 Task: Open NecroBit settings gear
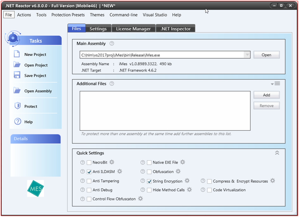click(112, 162)
